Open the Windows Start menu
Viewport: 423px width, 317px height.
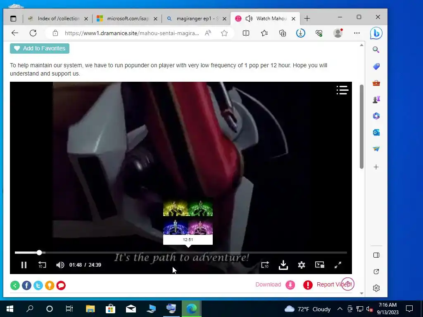pos(10,309)
